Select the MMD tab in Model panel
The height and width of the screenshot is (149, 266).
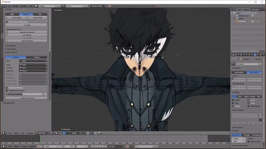point(12,14)
